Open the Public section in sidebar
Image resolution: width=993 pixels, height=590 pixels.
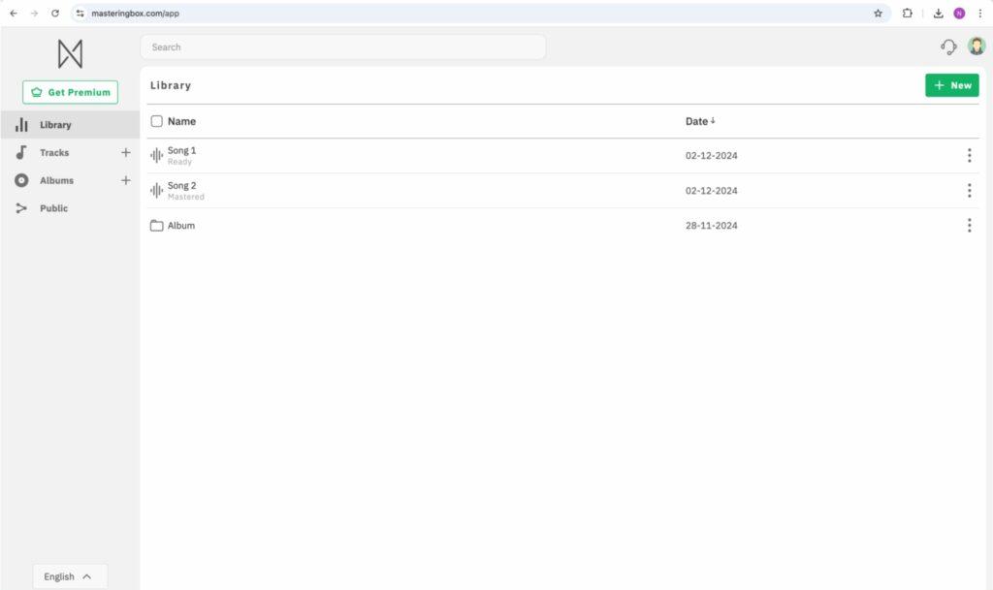[x=53, y=208]
